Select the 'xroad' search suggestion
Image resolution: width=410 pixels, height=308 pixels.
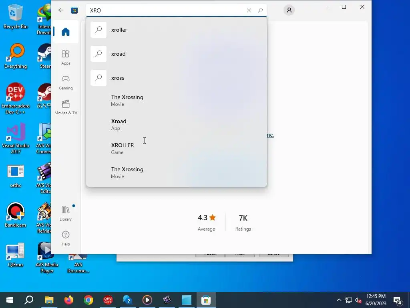point(177,54)
